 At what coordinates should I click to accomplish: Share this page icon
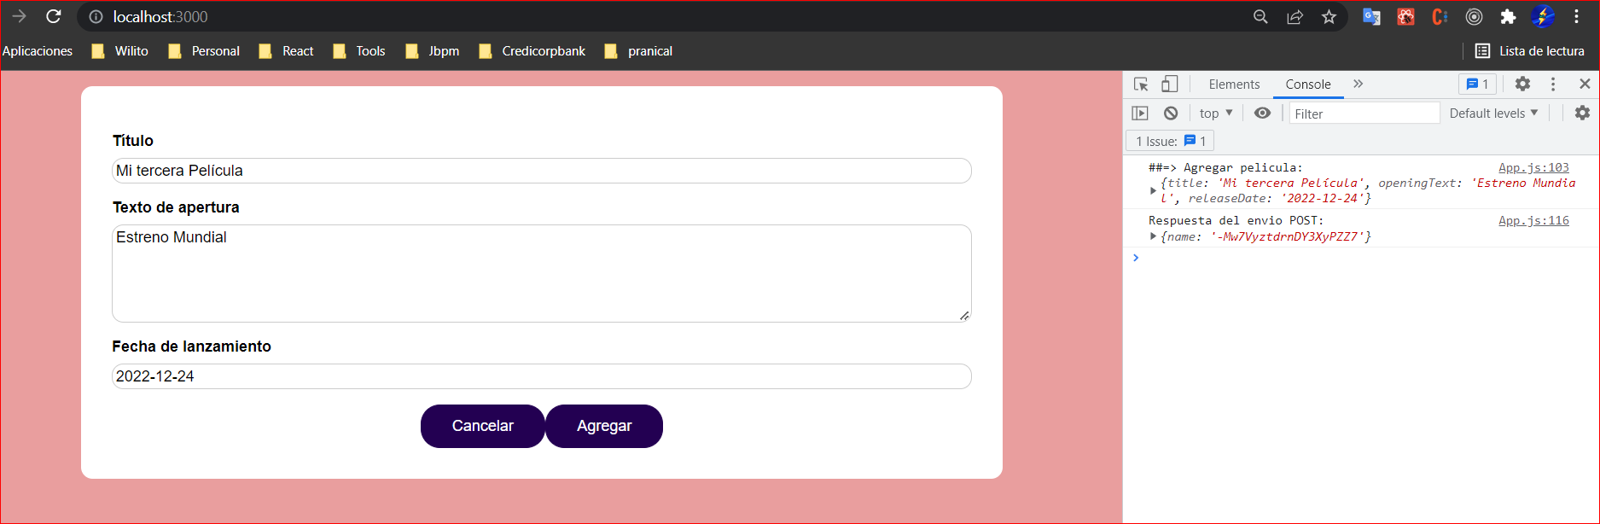(x=1295, y=17)
